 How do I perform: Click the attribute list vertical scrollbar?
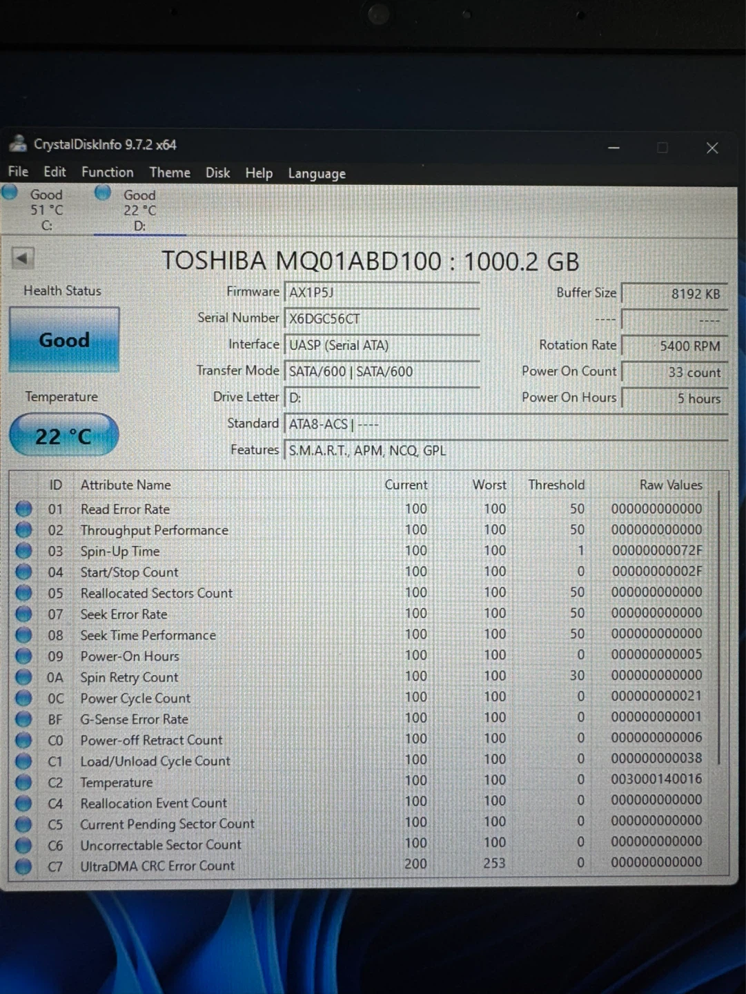coord(719,627)
